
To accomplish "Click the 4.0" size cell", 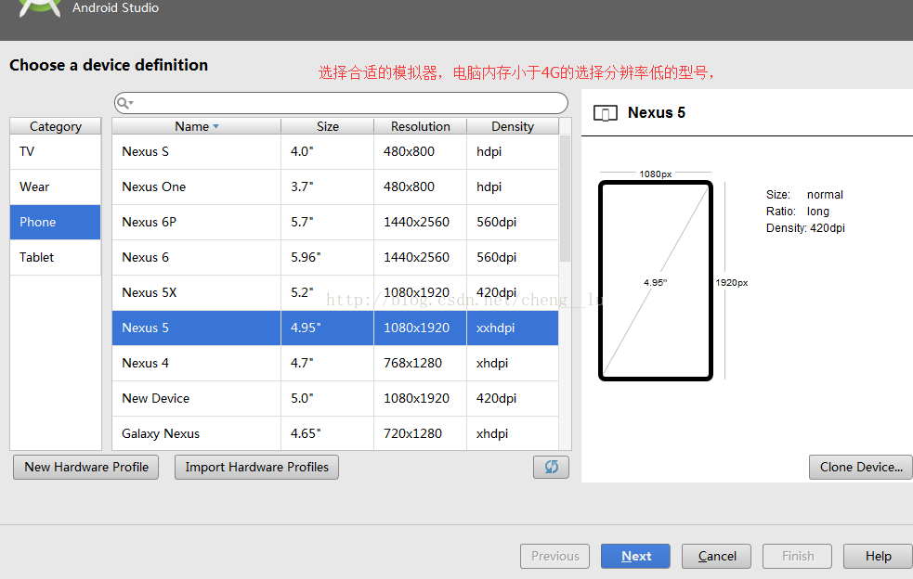I will (x=327, y=152).
